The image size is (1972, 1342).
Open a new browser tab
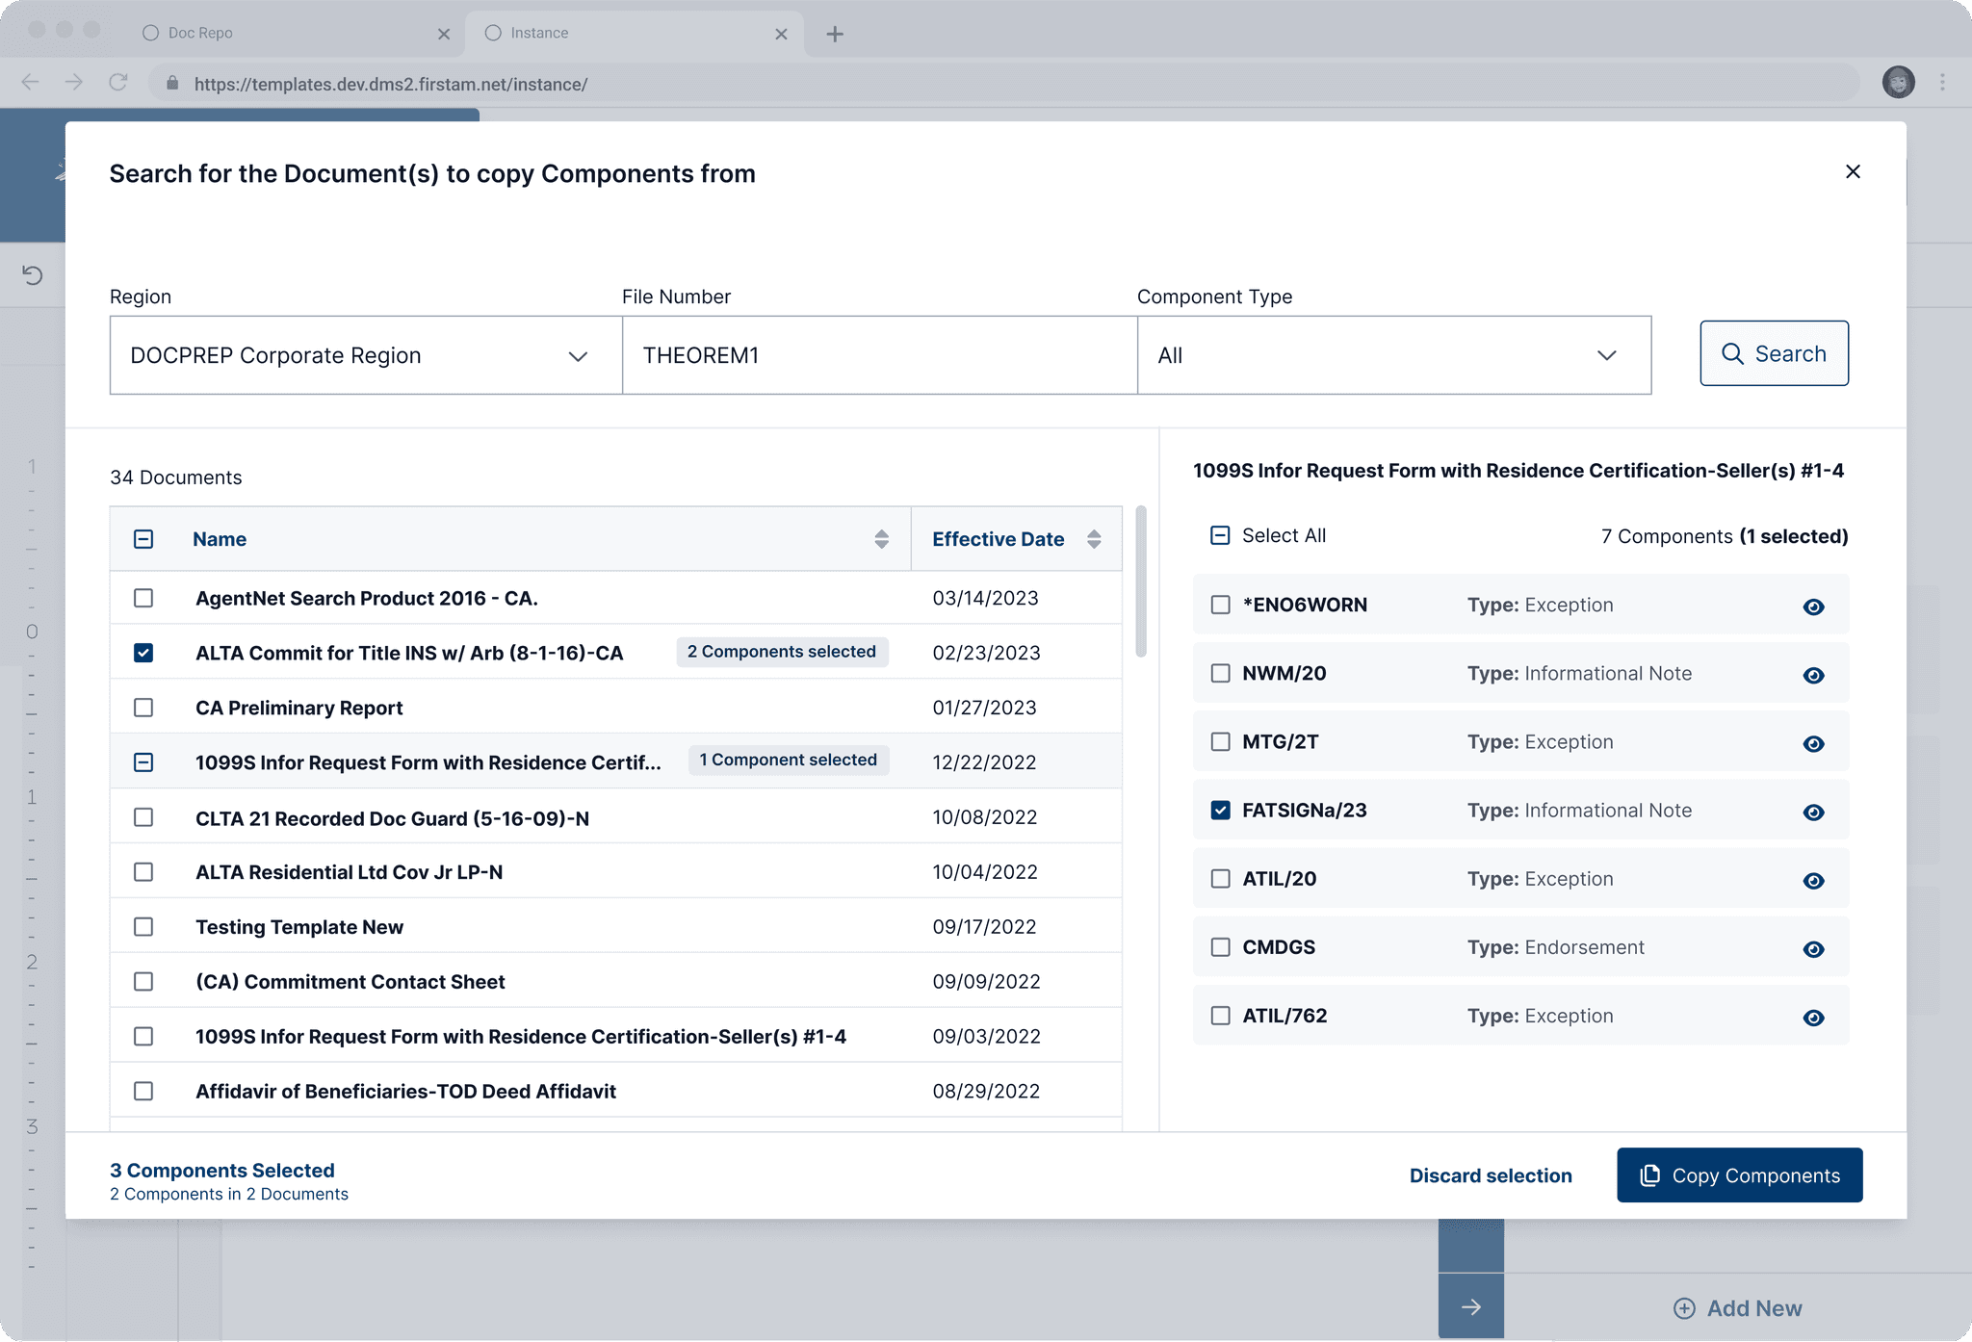(835, 34)
